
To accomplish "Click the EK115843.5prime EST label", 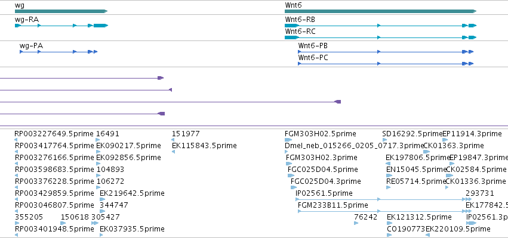I will point(204,146).
